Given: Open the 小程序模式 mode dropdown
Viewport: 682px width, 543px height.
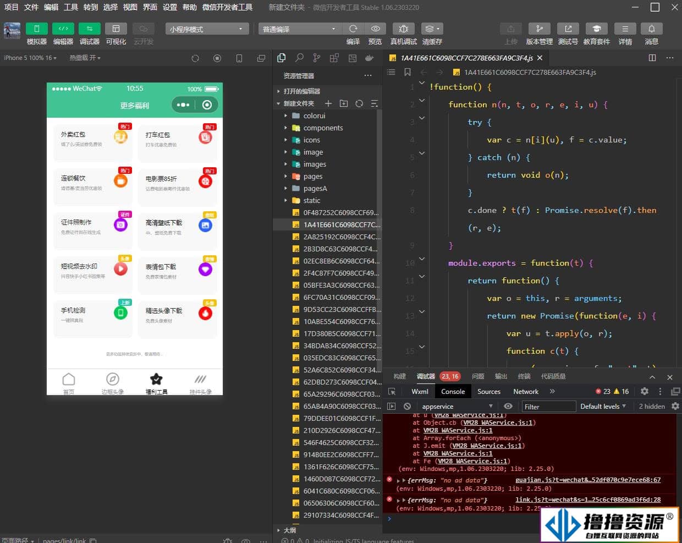Looking at the screenshot, I should click(x=207, y=29).
